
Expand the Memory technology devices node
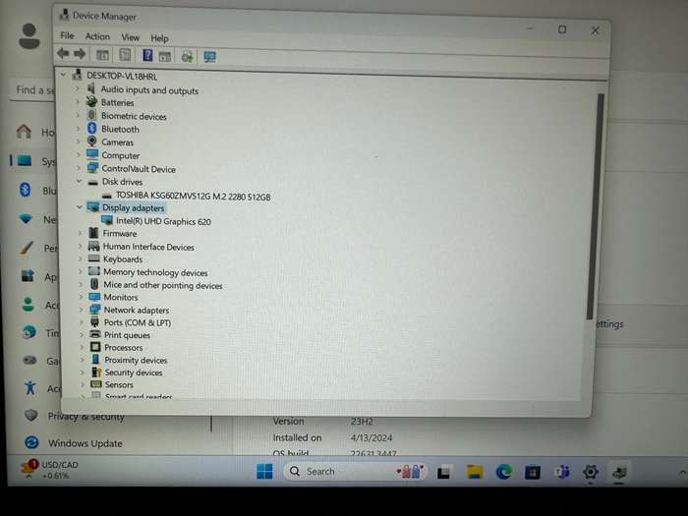coord(81,271)
